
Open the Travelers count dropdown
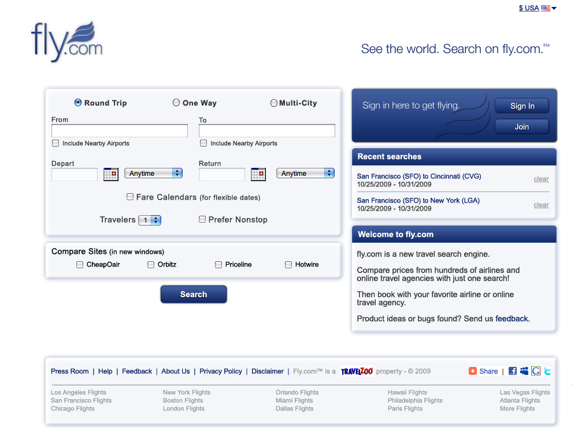tap(150, 220)
